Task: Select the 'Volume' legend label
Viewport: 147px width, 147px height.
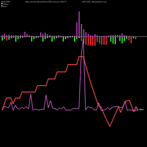Action: click(x=6, y=4)
